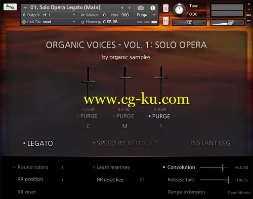This screenshot has height=199, width=253.
Task: Open the Output st. 1 dropdown
Action: point(49,15)
